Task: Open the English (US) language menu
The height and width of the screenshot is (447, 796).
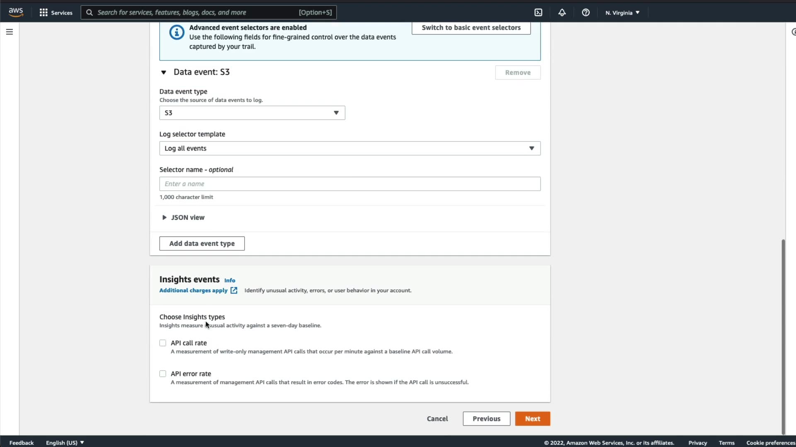Action: tap(65, 442)
